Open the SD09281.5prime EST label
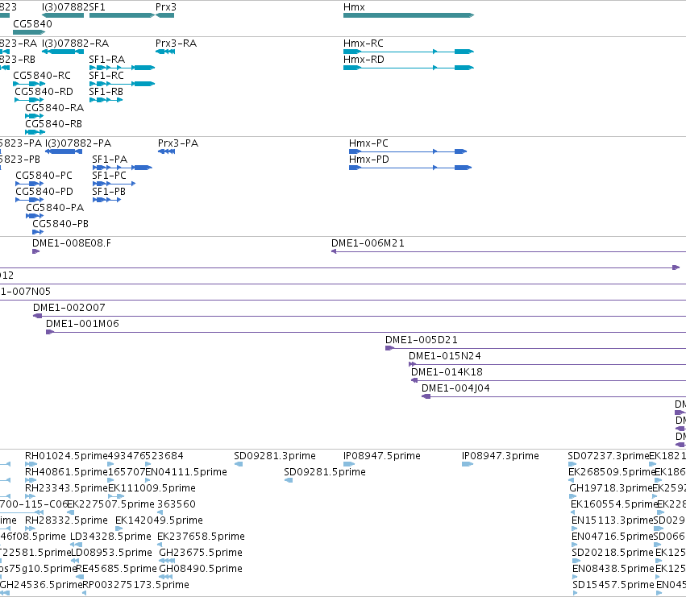 point(325,472)
